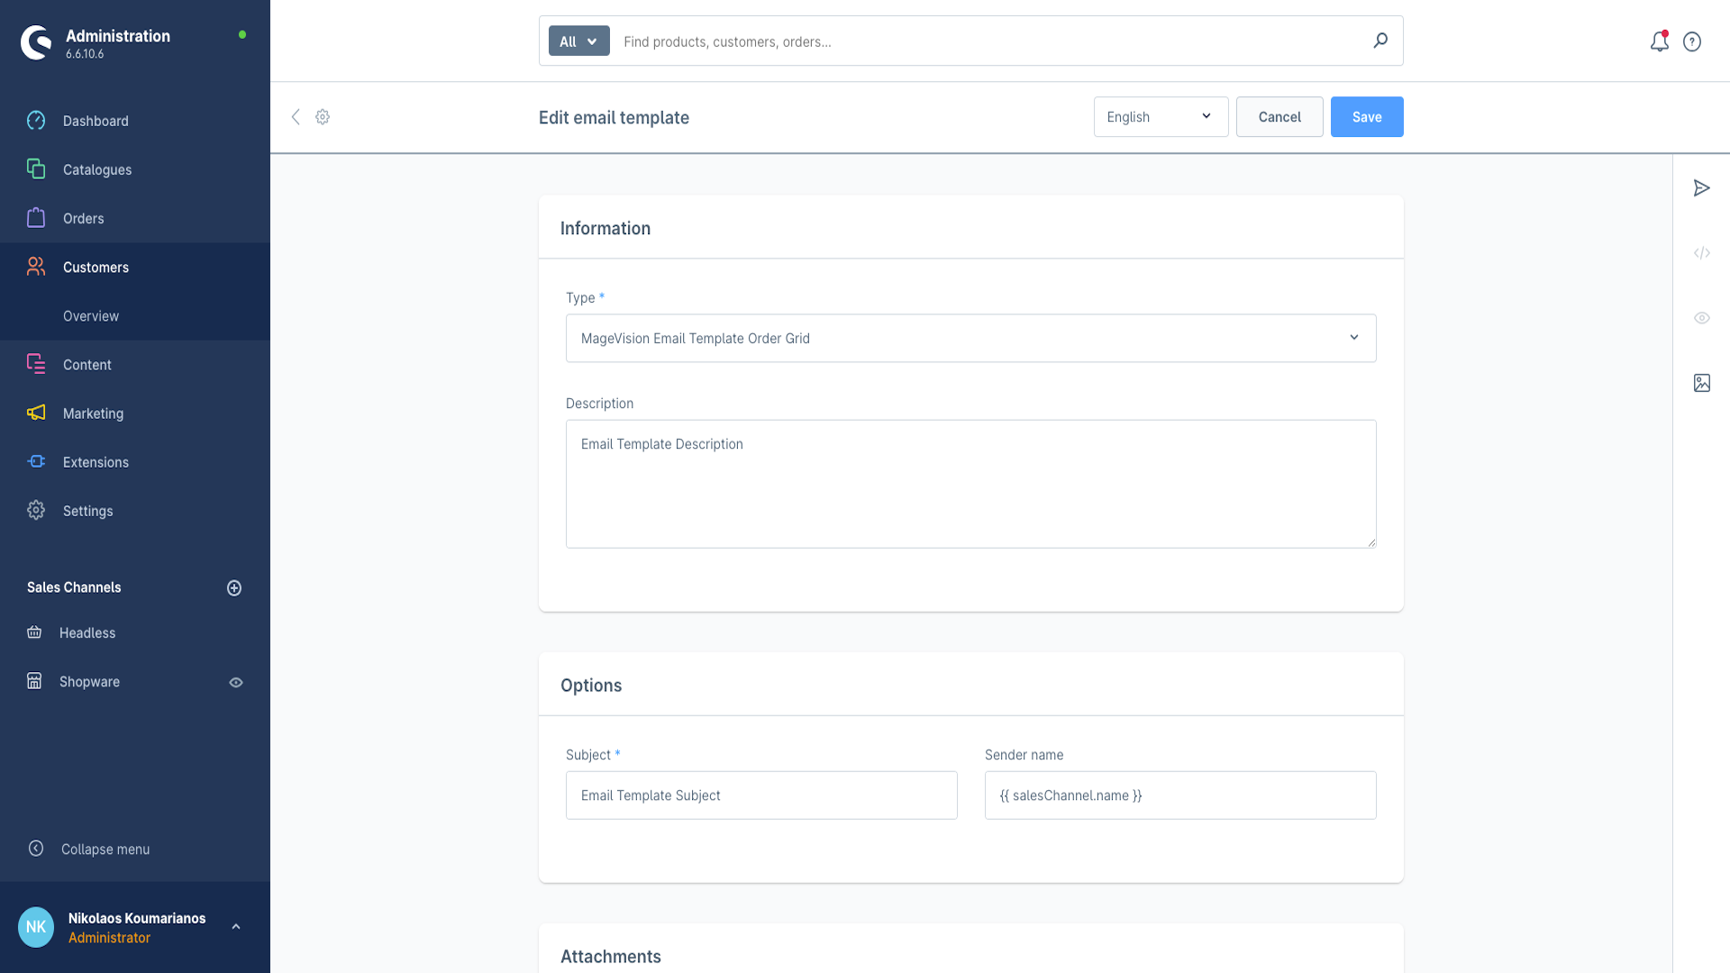The image size is (1730, 973).
Task: Expand the template Type dropdown
Action: pyautogui.click(x=970, y=338)
